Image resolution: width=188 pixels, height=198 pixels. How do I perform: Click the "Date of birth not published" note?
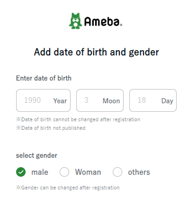tap(51, 128)
